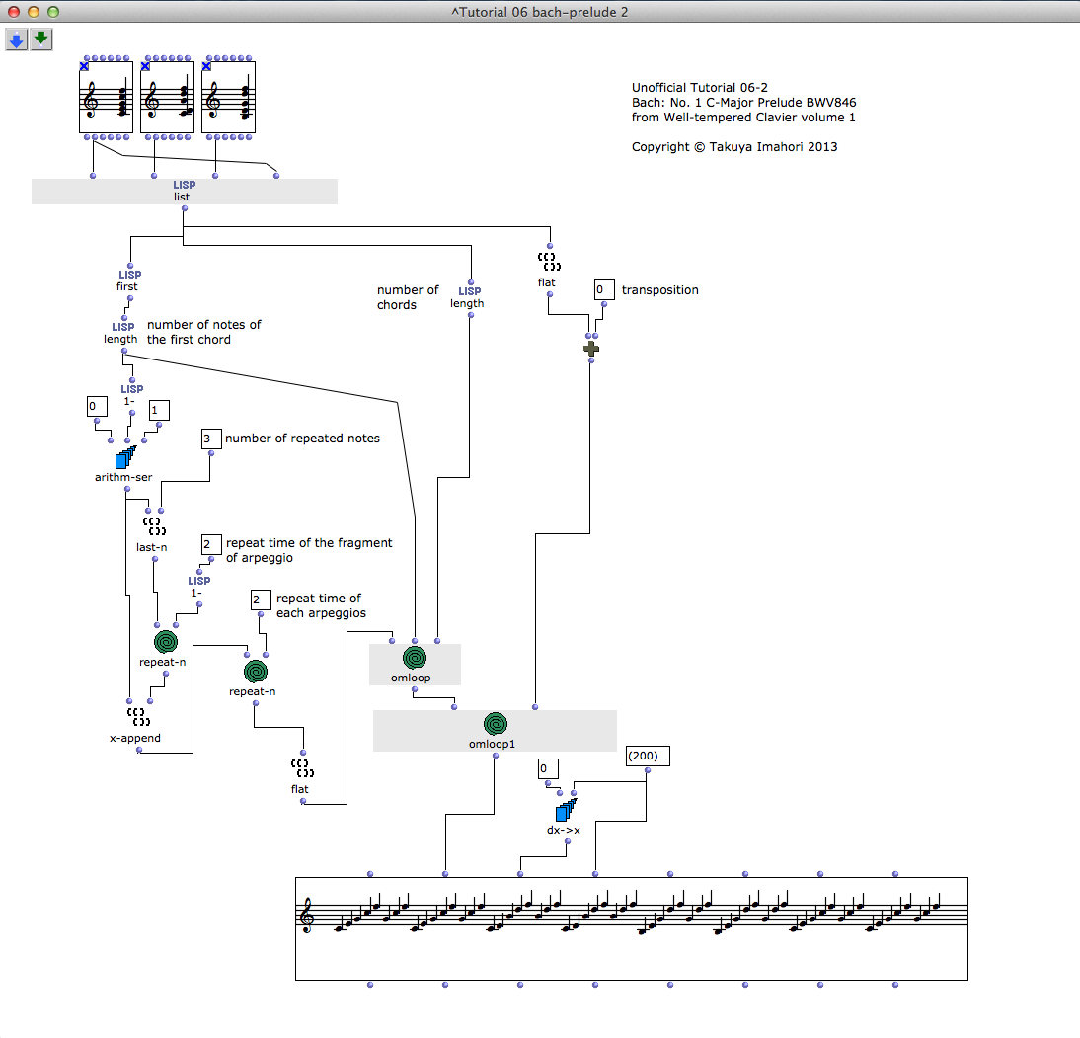Select the arithm-ser box icon
The image size is (1080, 1038).
coord(124,457)
